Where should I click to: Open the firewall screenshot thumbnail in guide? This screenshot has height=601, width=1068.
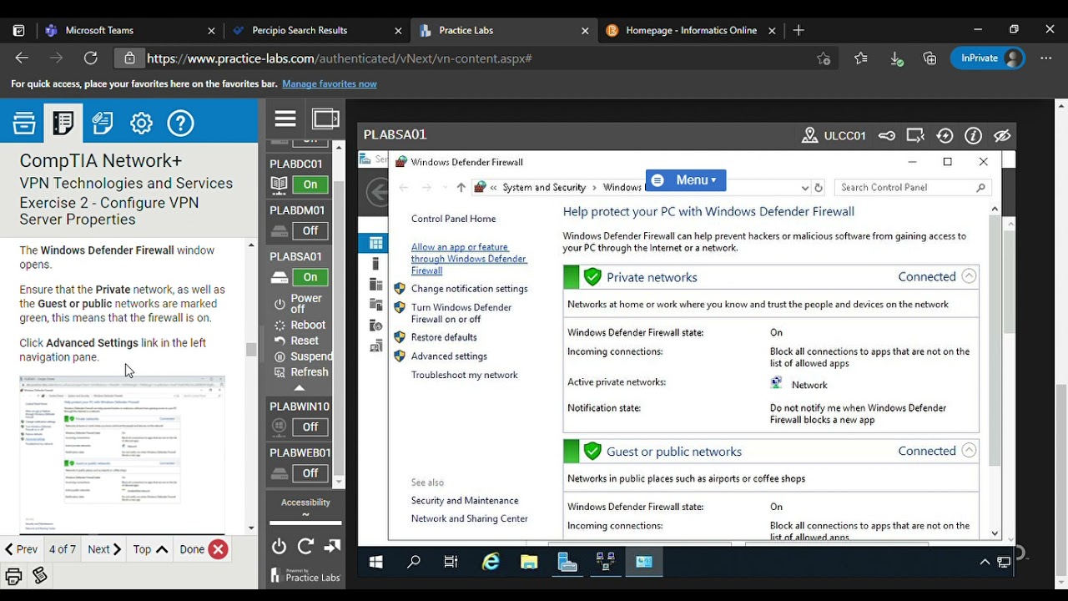click(122, 453)
